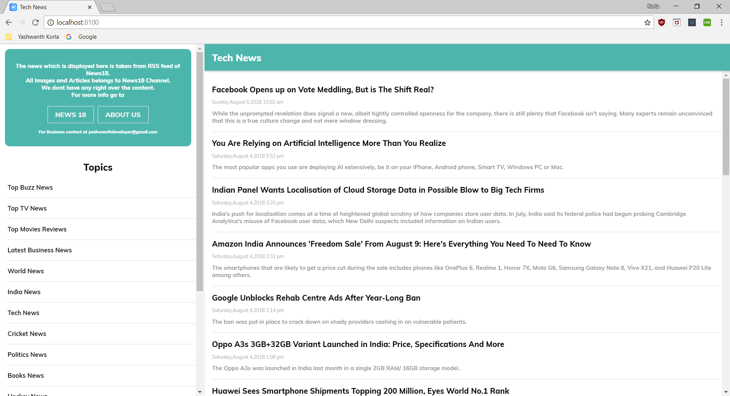Viewport: 730px width, 396px height.
Task: Click the browser forward arrow
Action: pos(22,22)
